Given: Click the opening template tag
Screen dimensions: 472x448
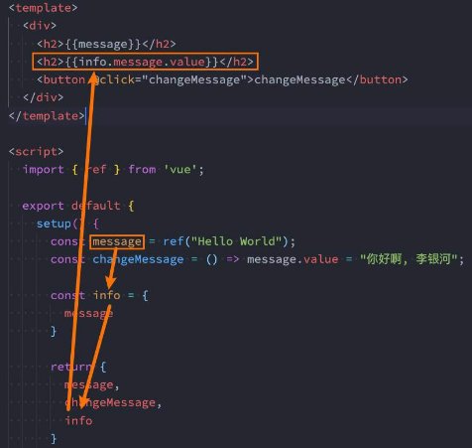Looking at the screenshot, I should tap(44, 8).
